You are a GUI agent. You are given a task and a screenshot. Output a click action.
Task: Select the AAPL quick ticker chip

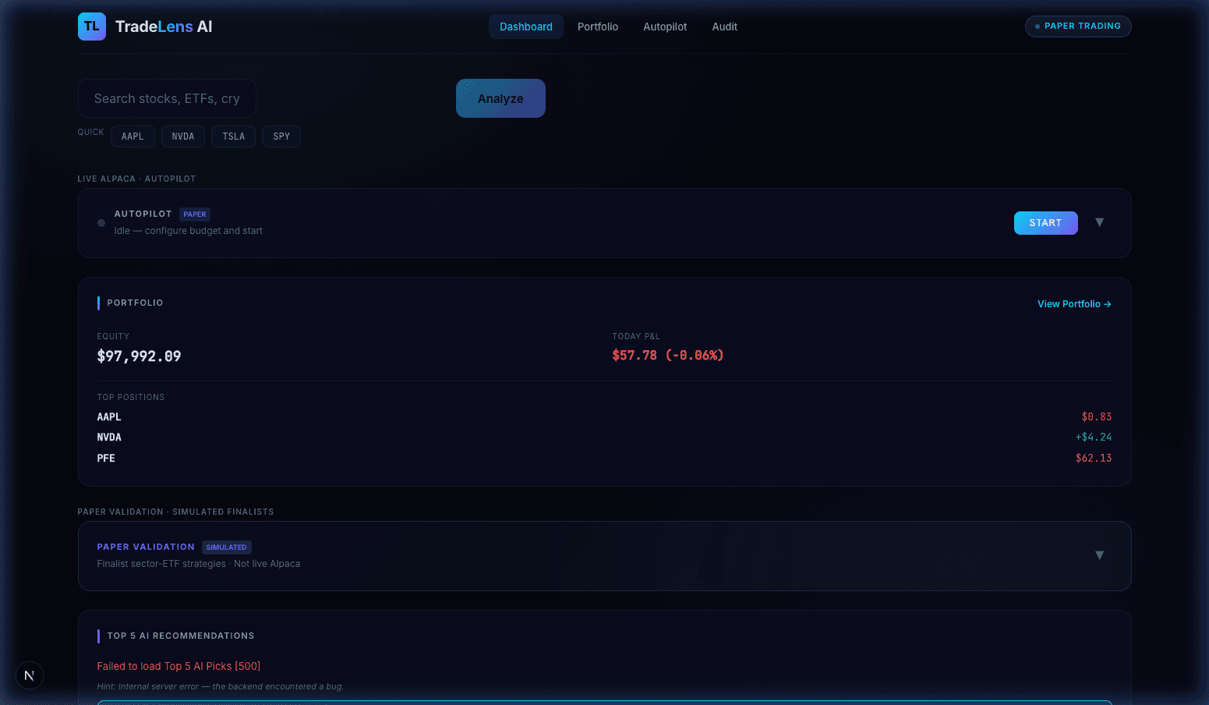point(133,136)
